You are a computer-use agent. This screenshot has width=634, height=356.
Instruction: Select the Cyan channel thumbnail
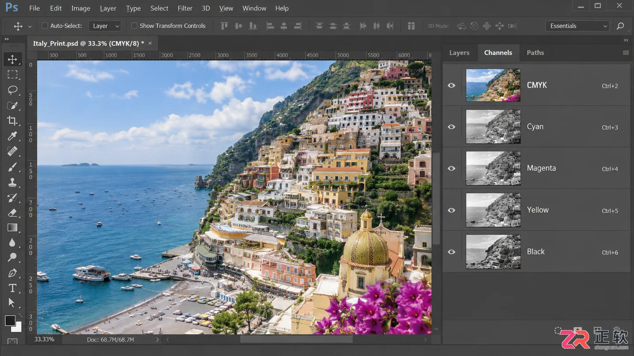coord(493,127)
